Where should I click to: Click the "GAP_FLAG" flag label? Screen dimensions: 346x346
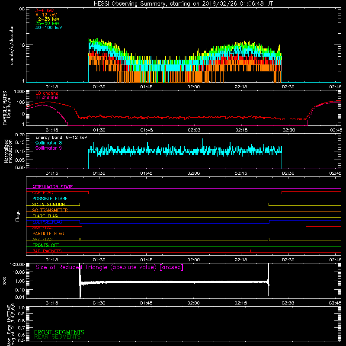pyautogui.click(x=42, y=192)
